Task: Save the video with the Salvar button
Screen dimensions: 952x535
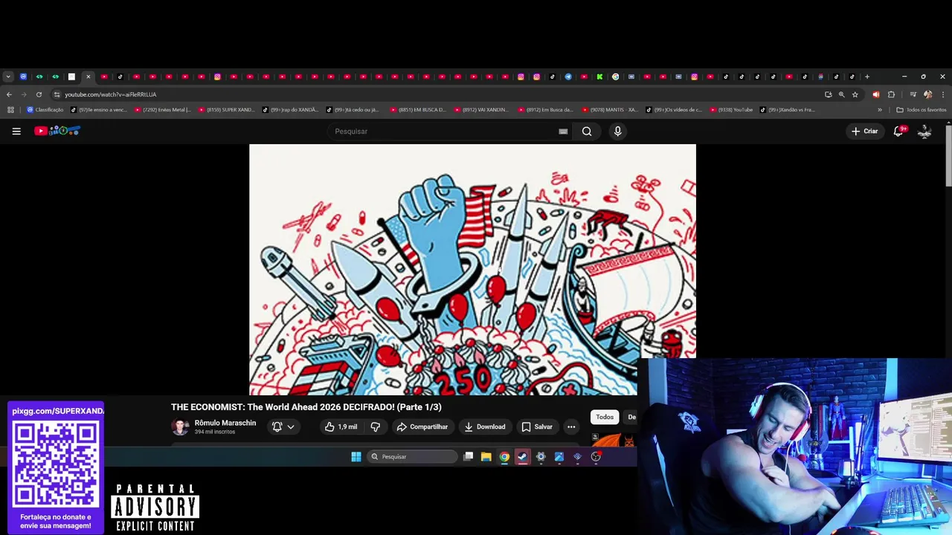Action: 536,427
